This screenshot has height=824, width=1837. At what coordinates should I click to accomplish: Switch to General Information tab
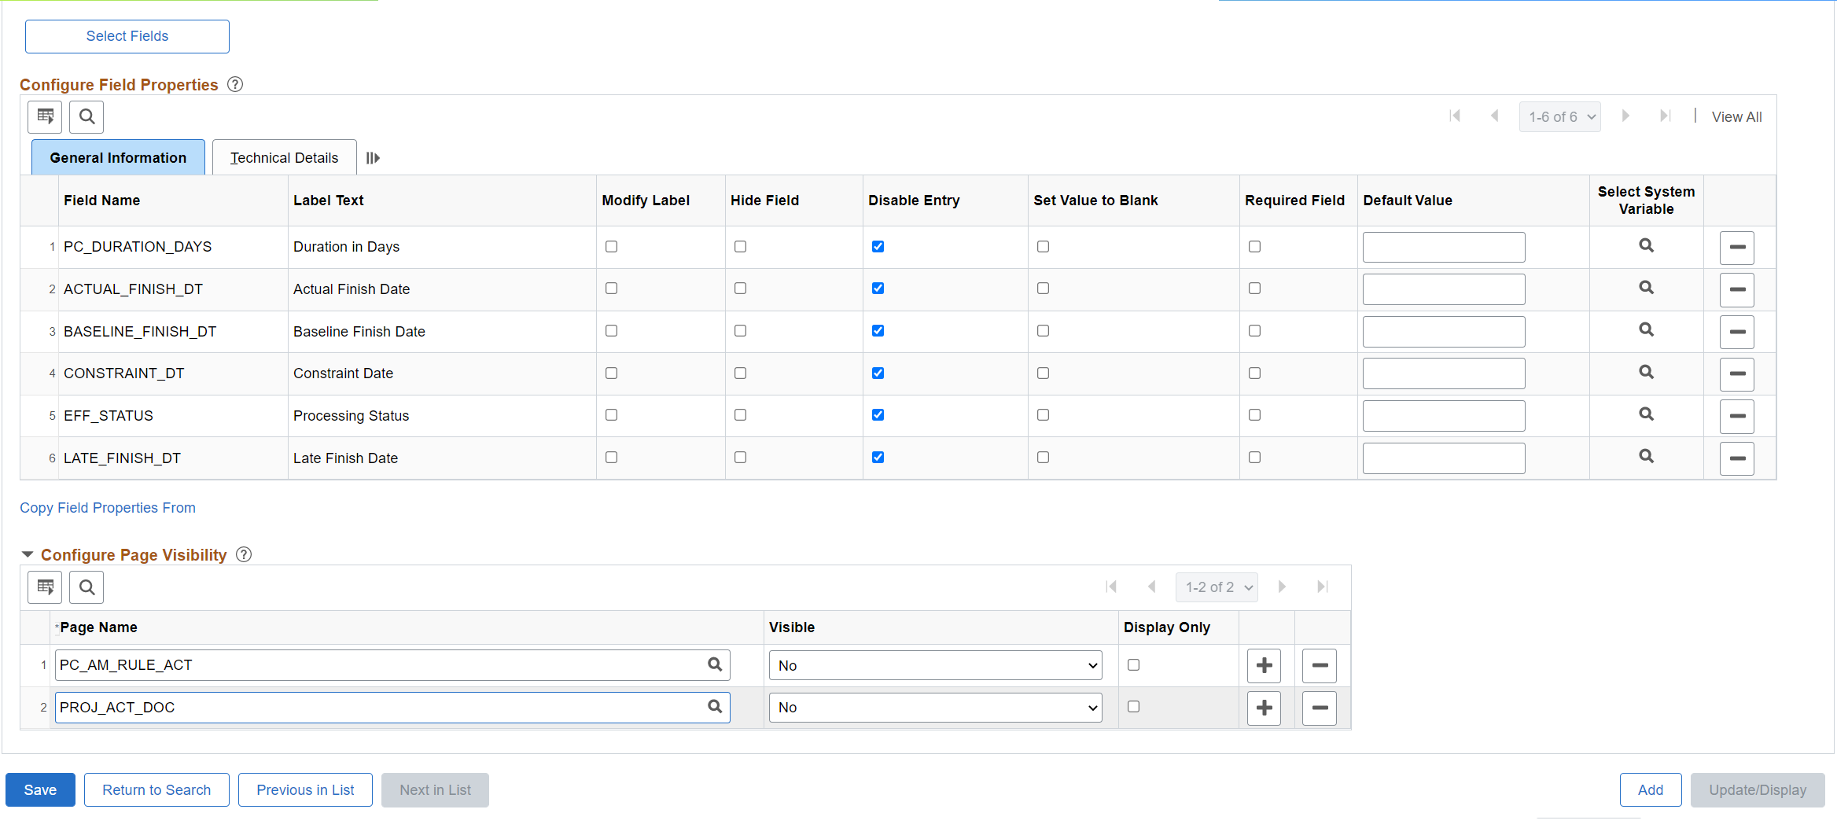(x=118, y=157)
